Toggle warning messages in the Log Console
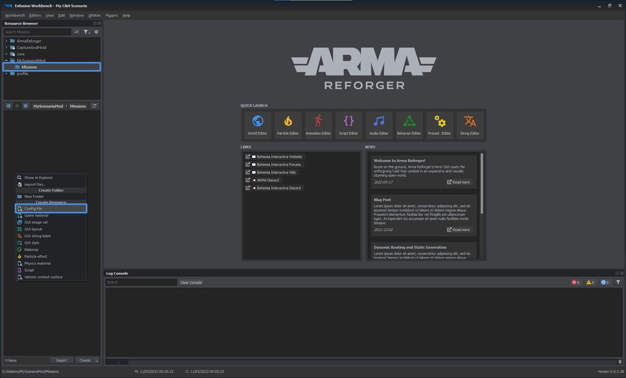Screen dimensions: 626x378 591,282
